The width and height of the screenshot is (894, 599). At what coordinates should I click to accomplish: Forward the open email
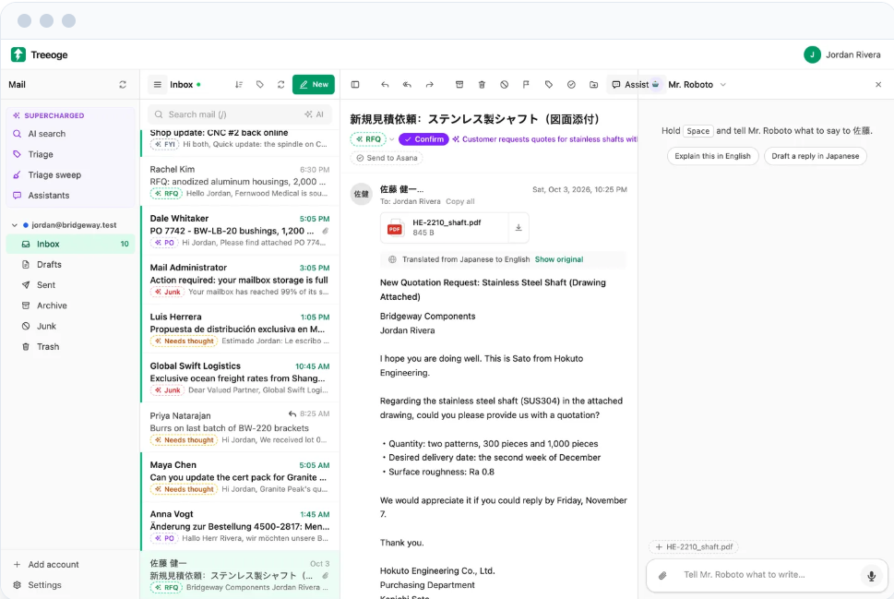(429, 84)
